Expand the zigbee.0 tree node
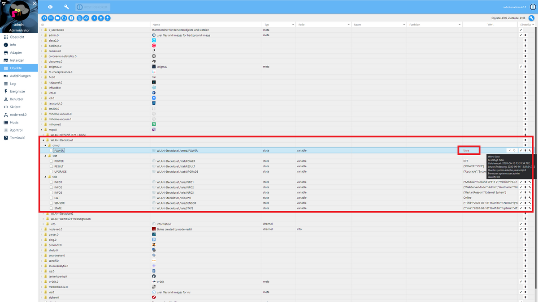 pos(41,297)
